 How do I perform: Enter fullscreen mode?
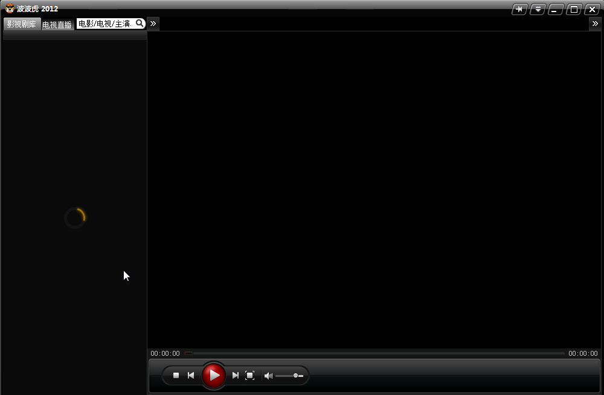(250, 376)
